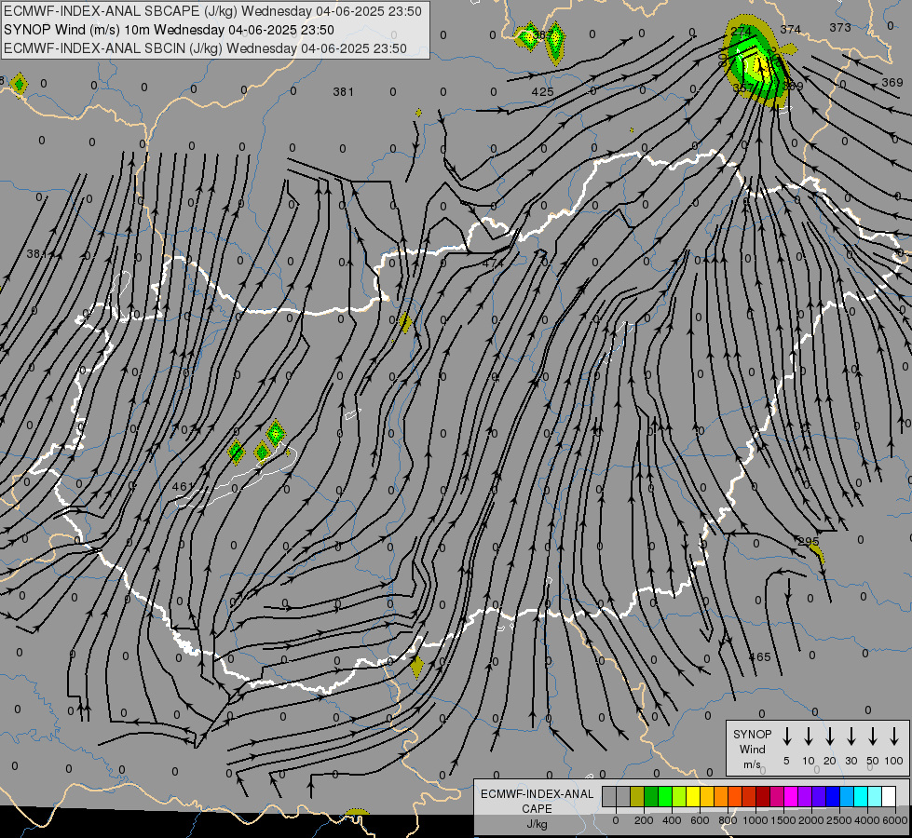Screen dimensions: 912x838
Task: Select the orange CAPE legend swatch
Action: [x=721, y=796]
